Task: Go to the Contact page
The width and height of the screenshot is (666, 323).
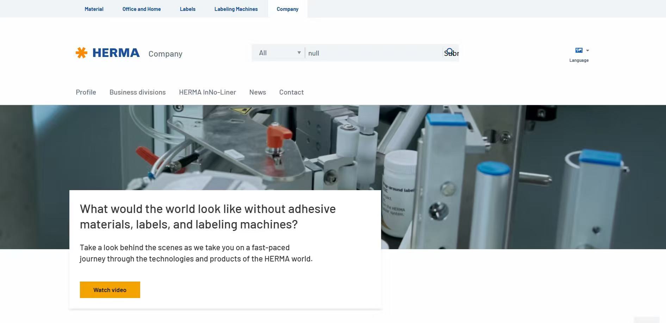Action: (291, 92)
